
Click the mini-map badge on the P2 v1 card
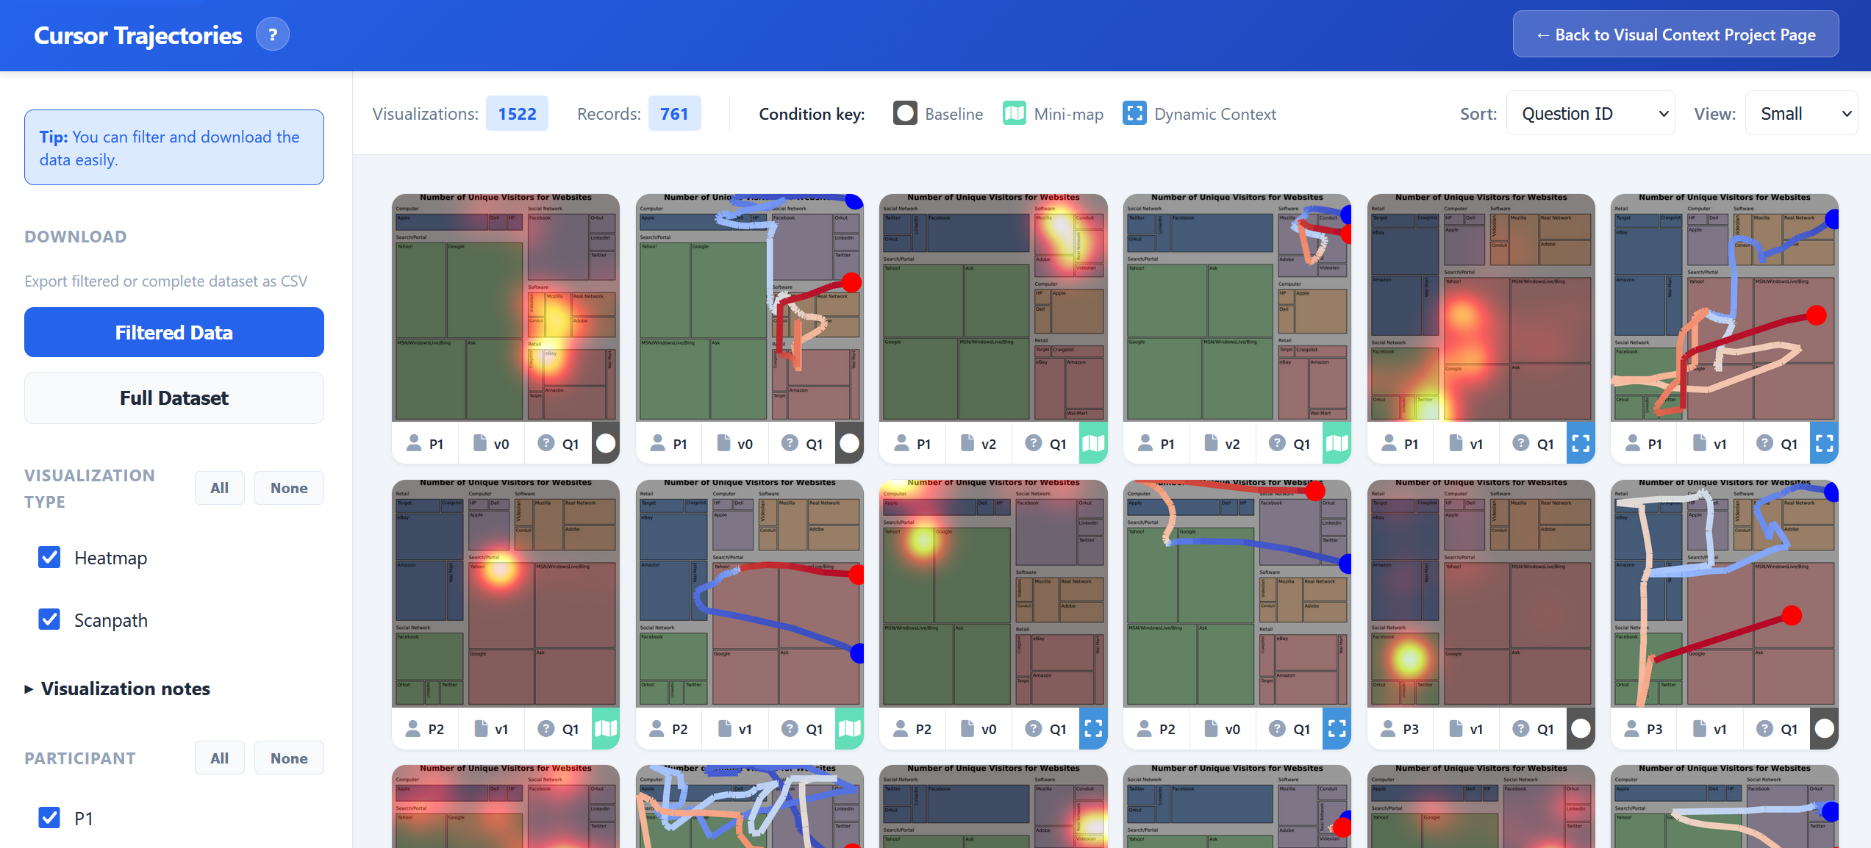[x=605, y=728]
